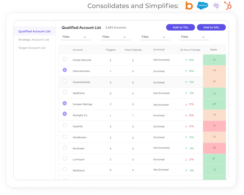Click the Luminynt account name

78,160
